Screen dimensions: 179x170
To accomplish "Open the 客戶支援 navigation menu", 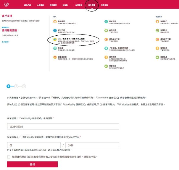I will click(x=92, y=5).
